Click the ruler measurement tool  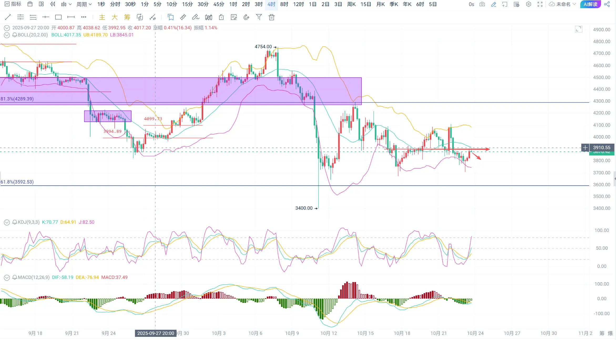pos(183,17)
